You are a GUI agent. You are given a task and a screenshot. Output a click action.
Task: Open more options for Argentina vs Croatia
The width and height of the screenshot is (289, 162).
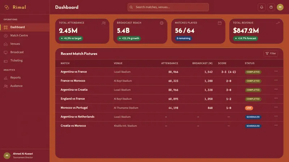coord(276,89)
